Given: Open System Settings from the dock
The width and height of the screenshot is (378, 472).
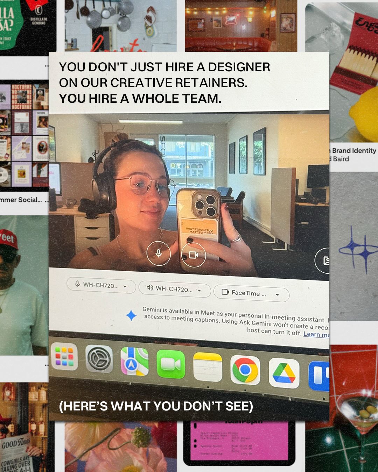Looking at the screenshot, I should 99,359.
